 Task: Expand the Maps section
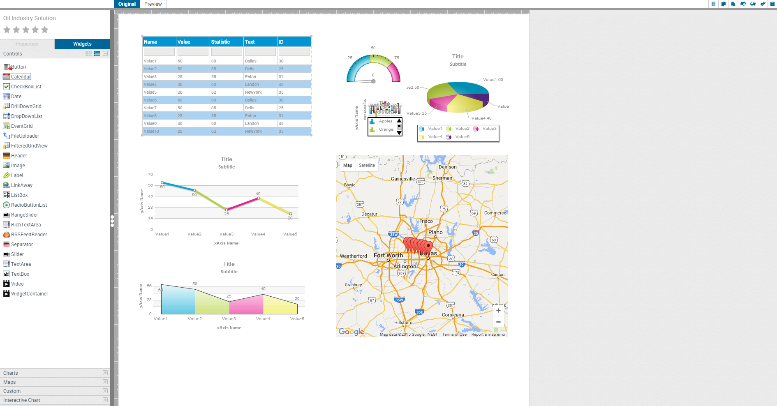[x=105, y=382]
